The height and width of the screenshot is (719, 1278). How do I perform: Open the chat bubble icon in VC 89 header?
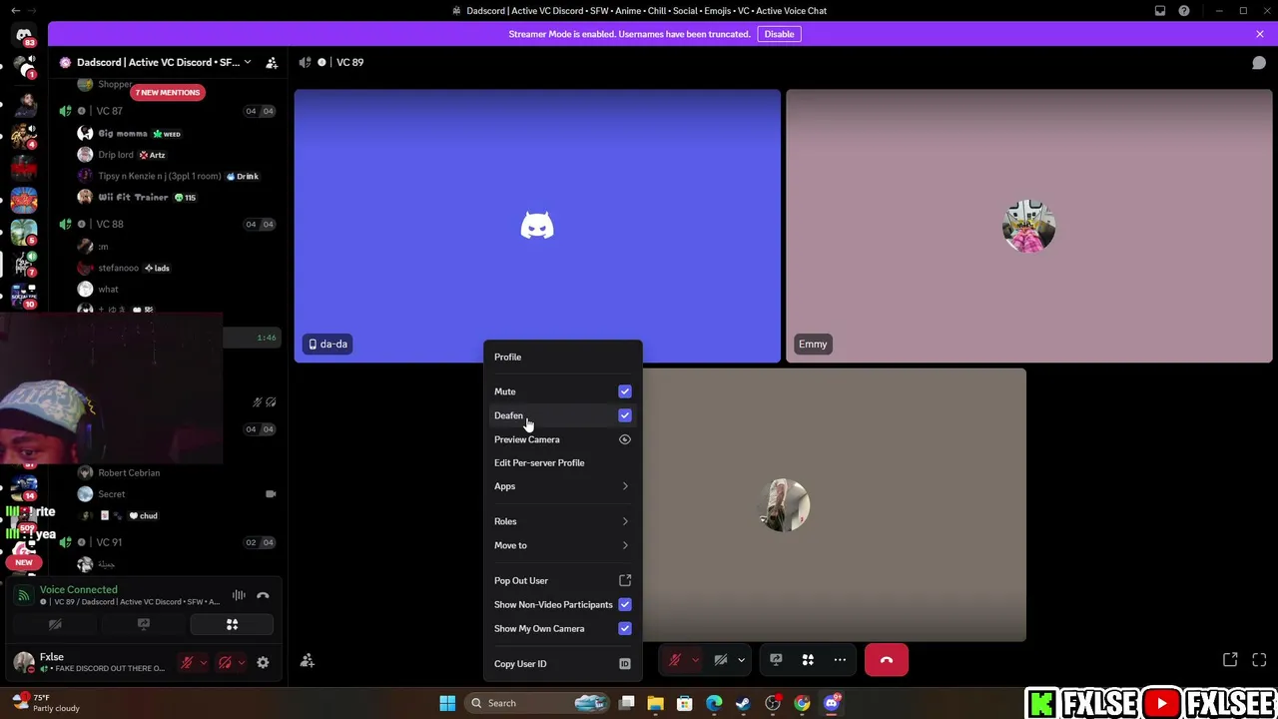(x=1259, y=62)
